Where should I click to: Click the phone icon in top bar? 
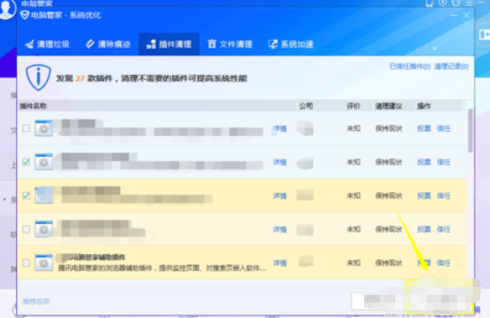pyautogui.click(x=430, y=3)
